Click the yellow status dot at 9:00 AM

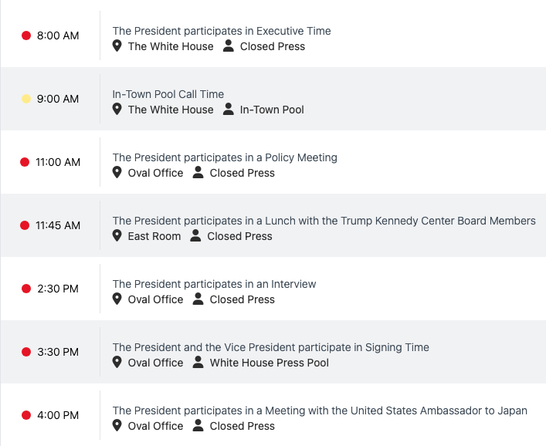(26, 99)
